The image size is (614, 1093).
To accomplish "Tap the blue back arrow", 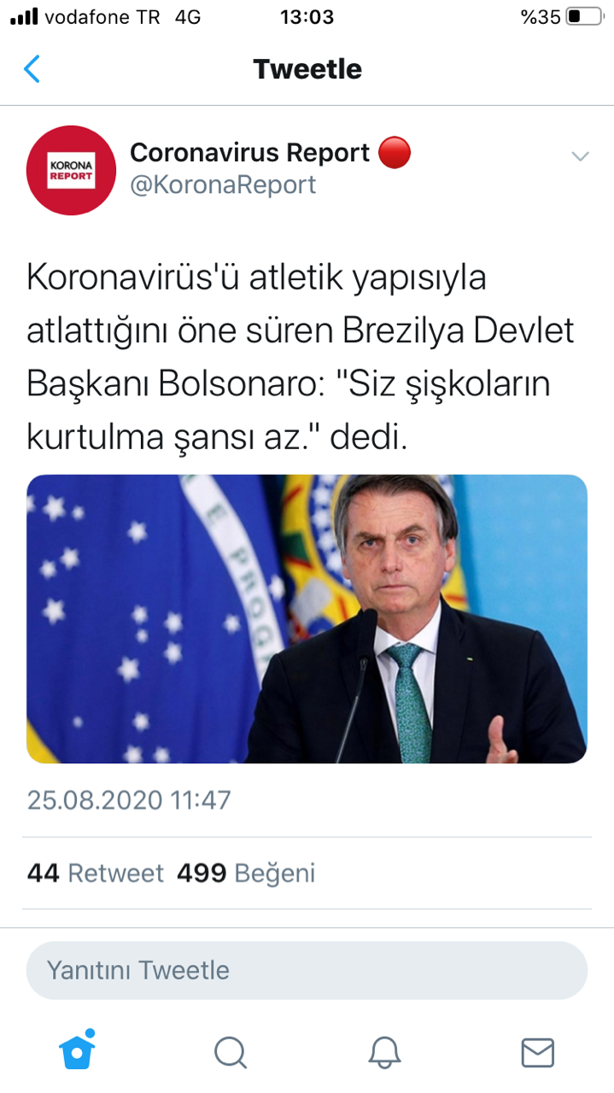I will (x=32, y=69).
